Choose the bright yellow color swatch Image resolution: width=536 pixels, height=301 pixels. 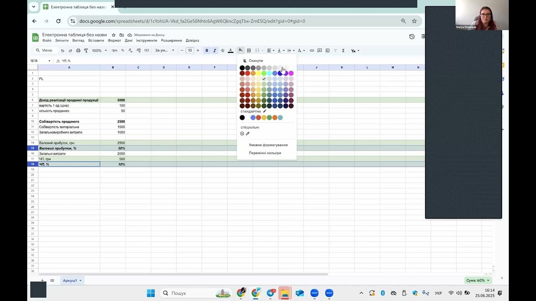258,74
